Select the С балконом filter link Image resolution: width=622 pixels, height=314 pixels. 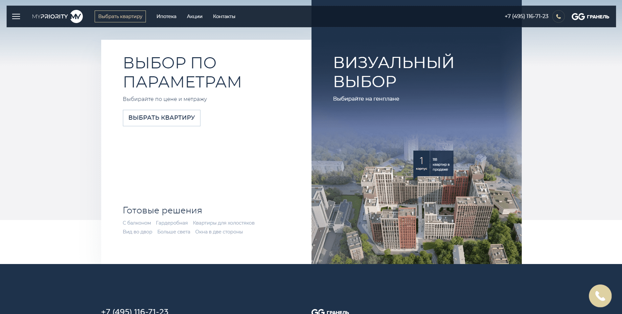[x=137, y=223]
